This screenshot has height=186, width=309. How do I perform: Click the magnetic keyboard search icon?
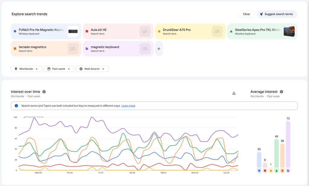[145, 49]
